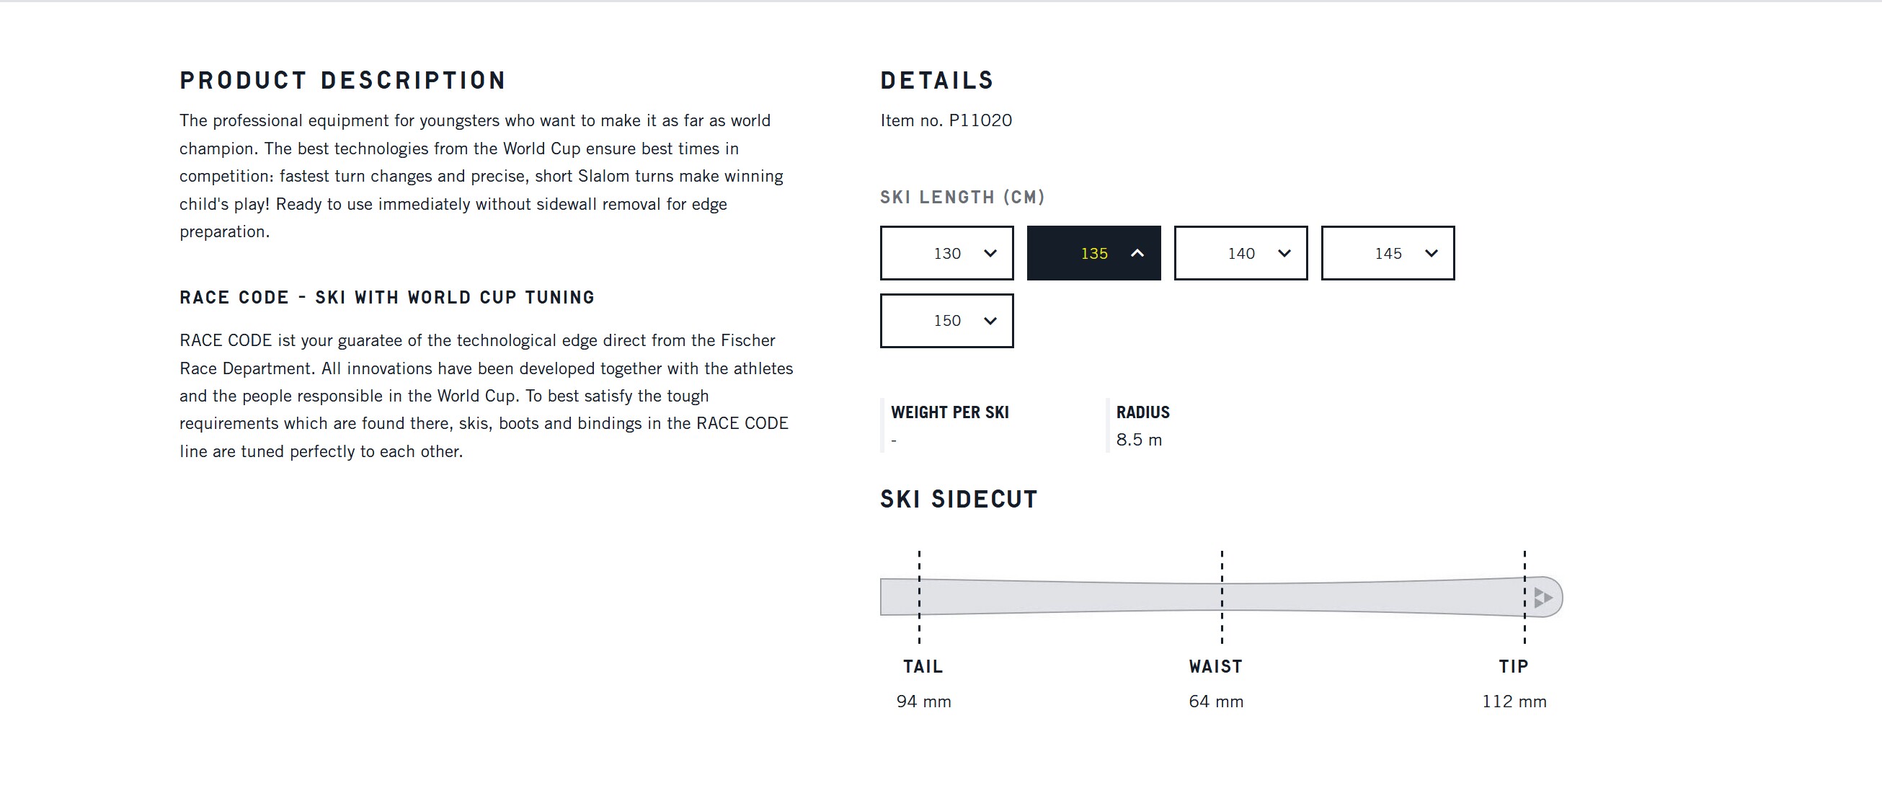This screenshot has width=1882, height=788.
Task: Click the Item no. P11020 text
Action: (946, 120)
